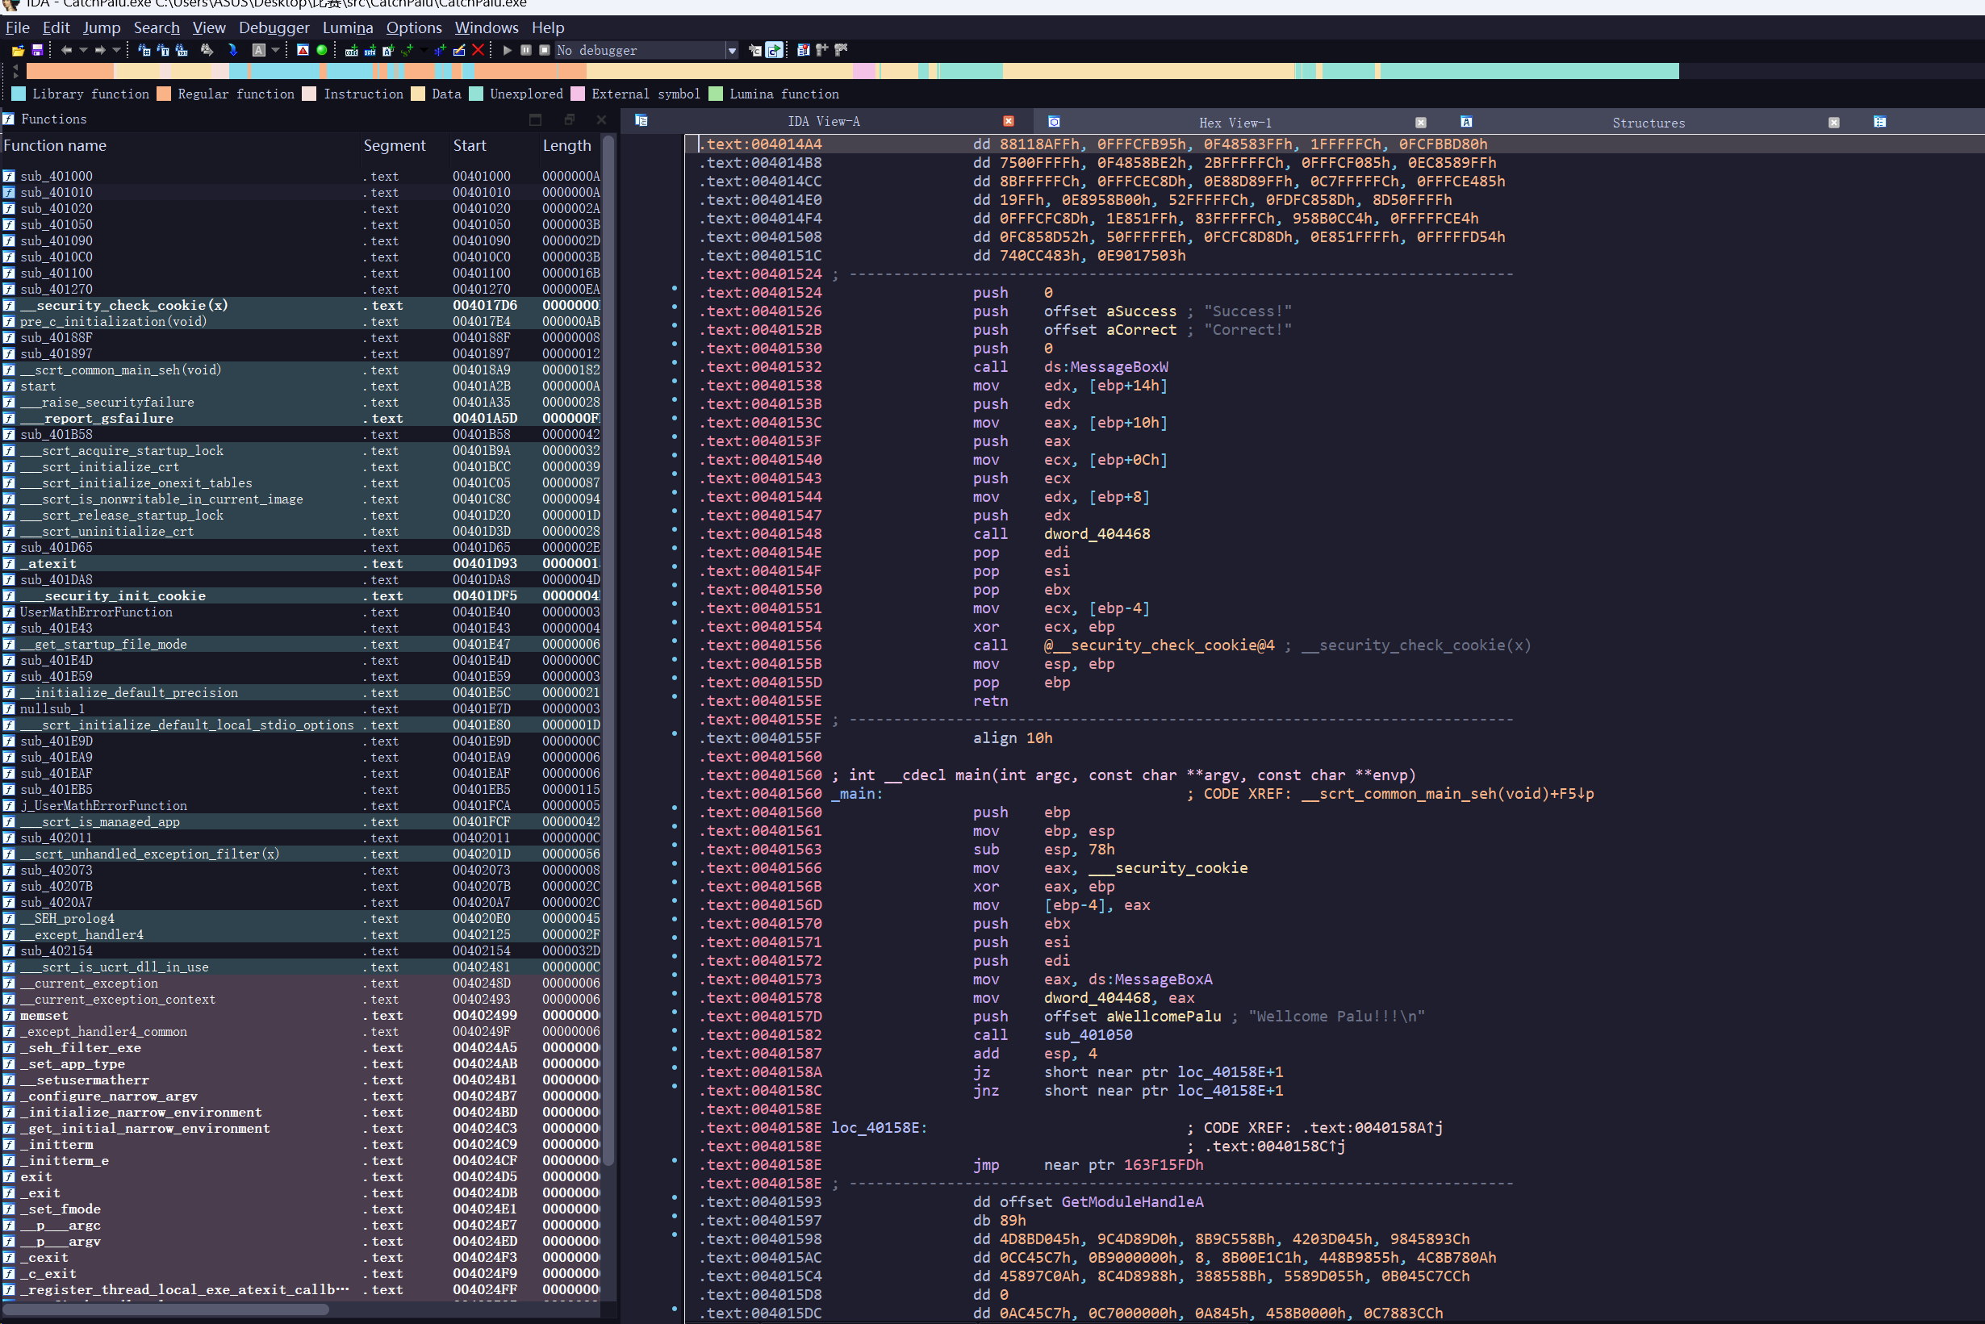Click the green circle status icon
This screenshot has height=1324, width=1985.
tap(322, 51)
